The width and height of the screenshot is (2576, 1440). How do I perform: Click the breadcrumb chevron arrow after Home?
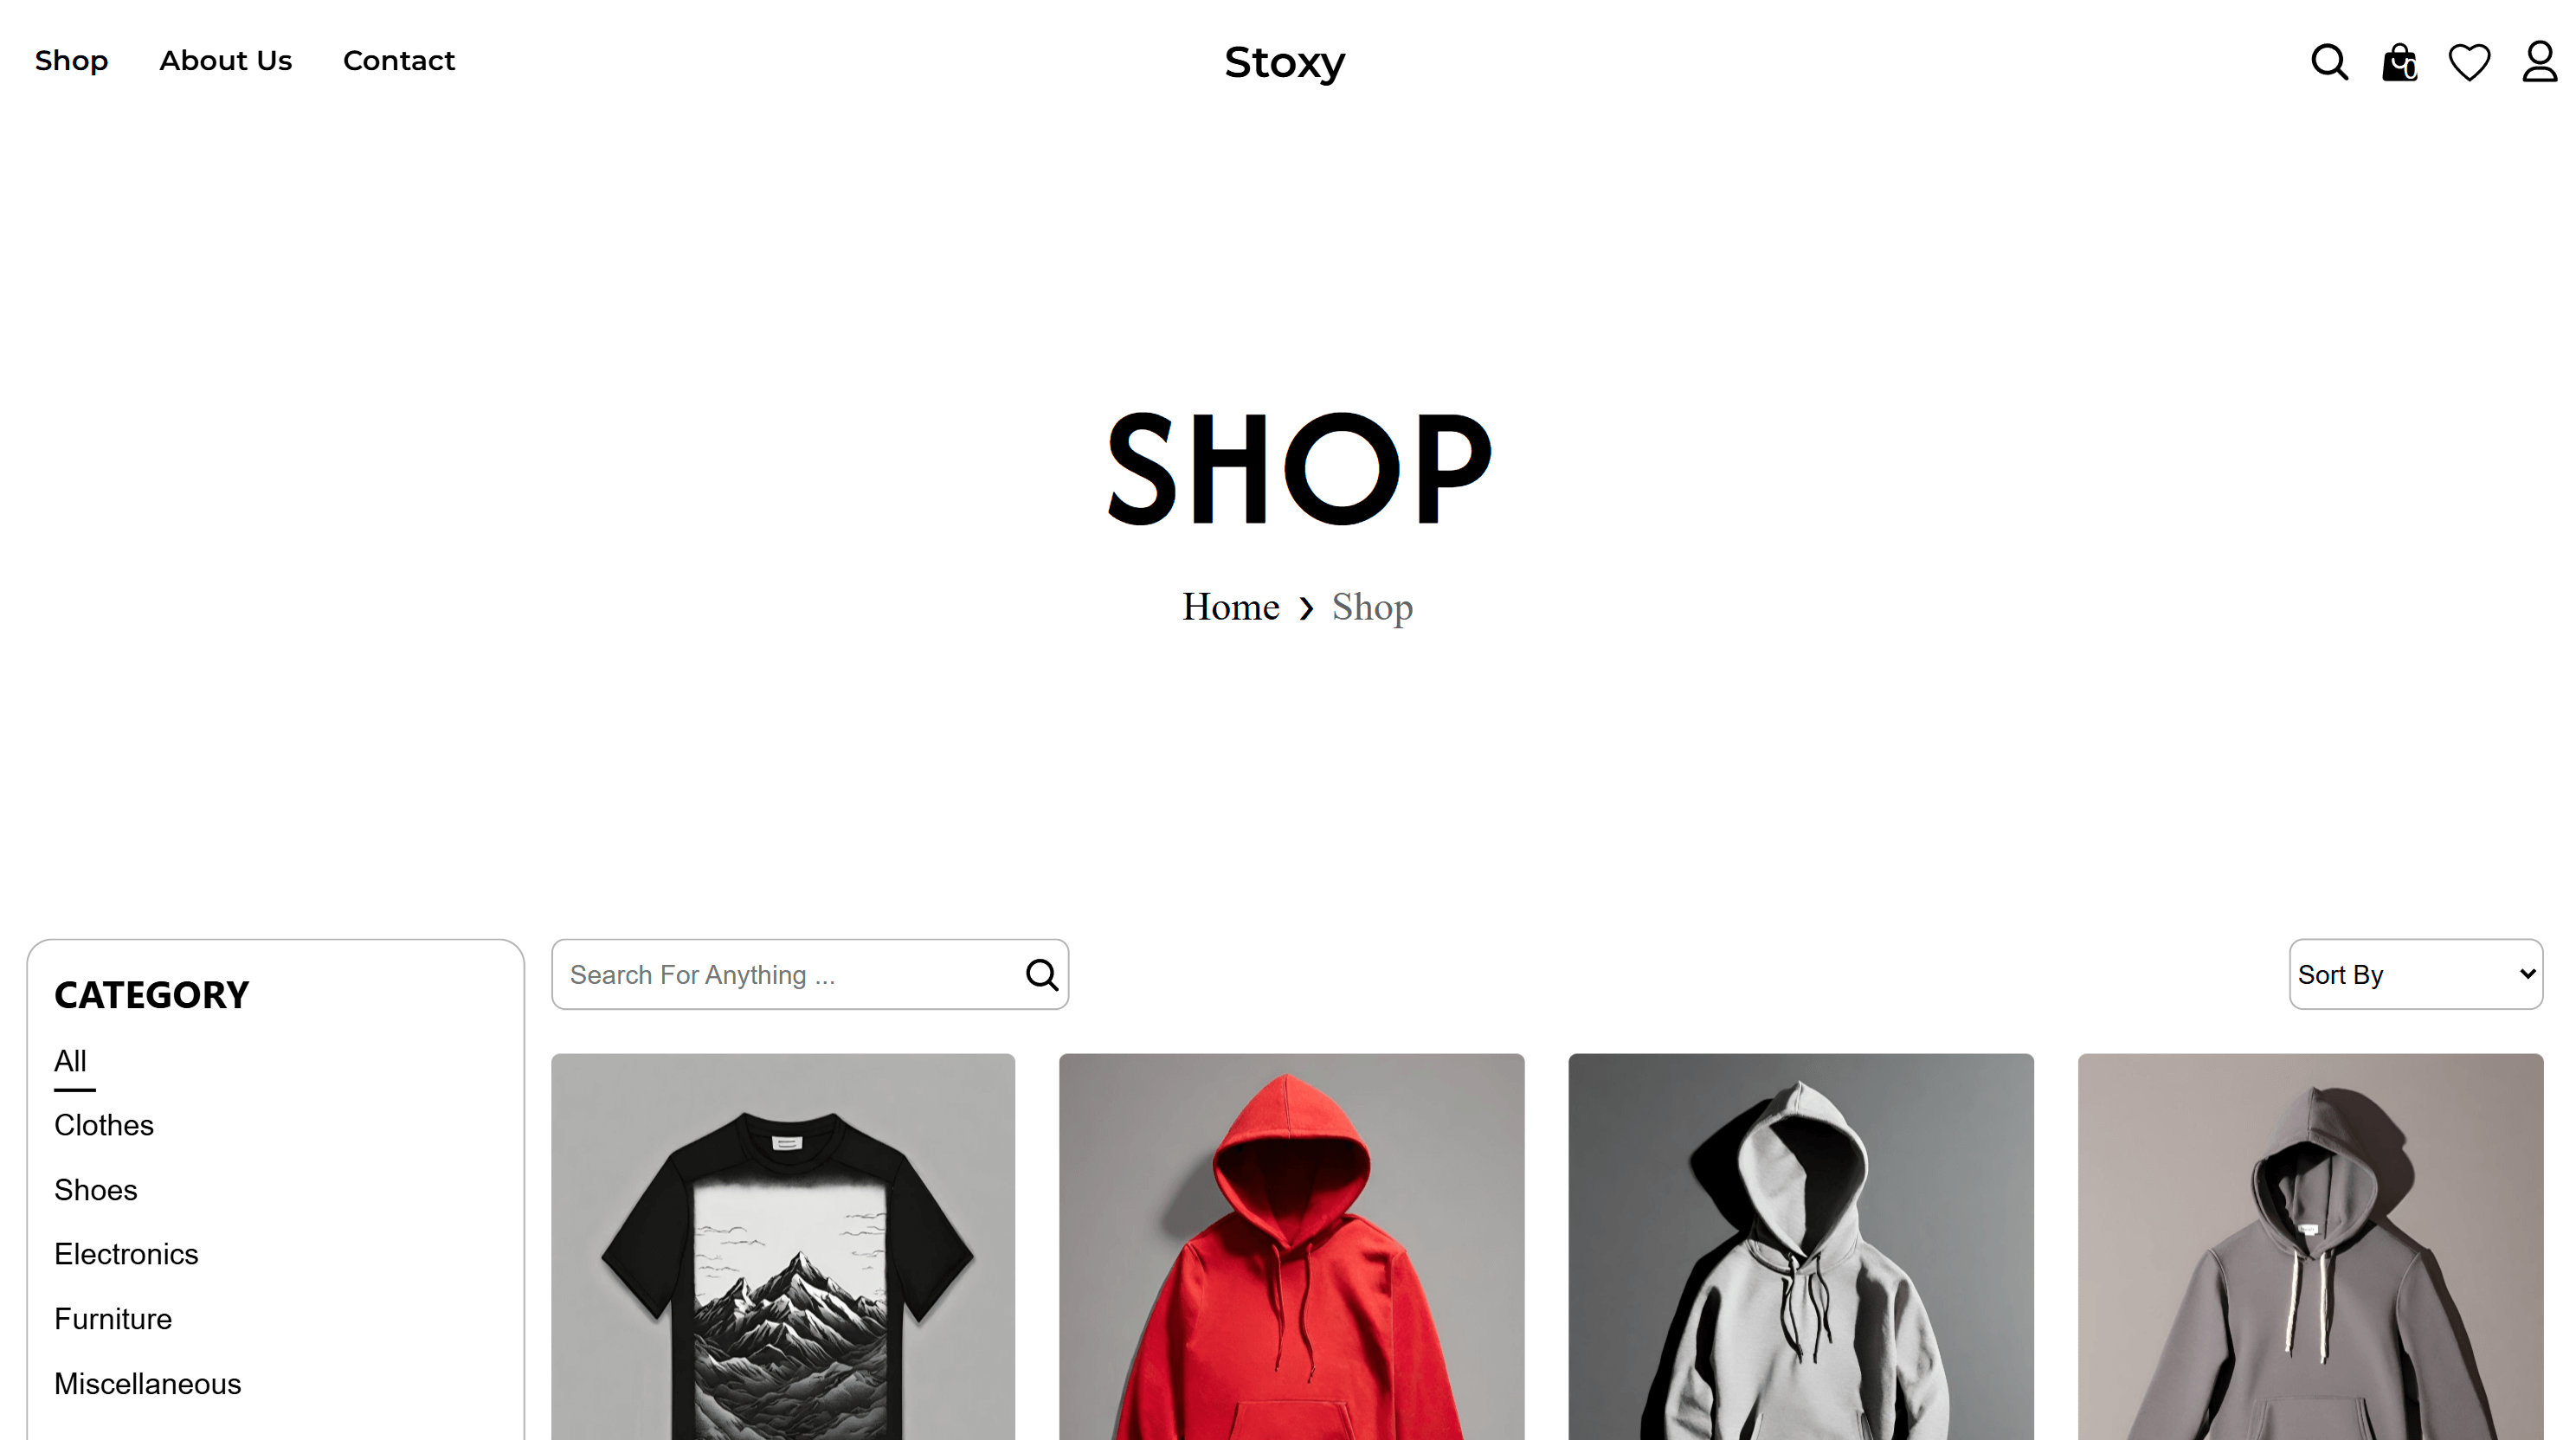point(1306,608)
